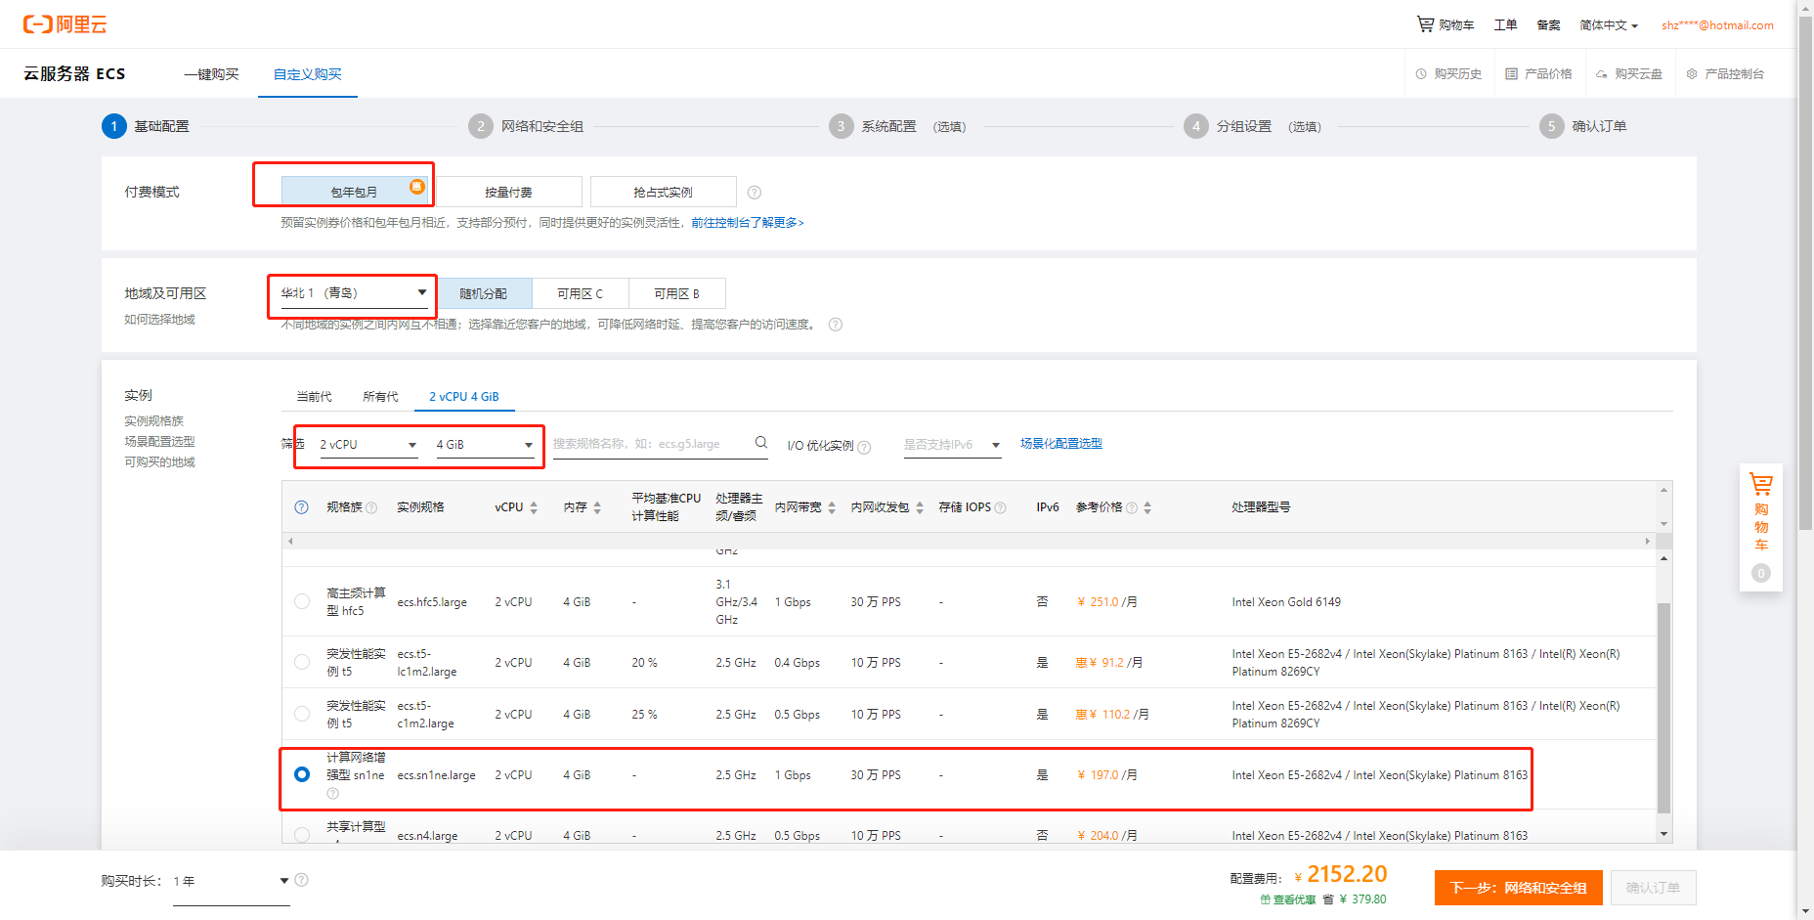This screenshot has height=920, width=1814.
Task: Click the table's horizontal scroll left arrow
Action: 290,541
